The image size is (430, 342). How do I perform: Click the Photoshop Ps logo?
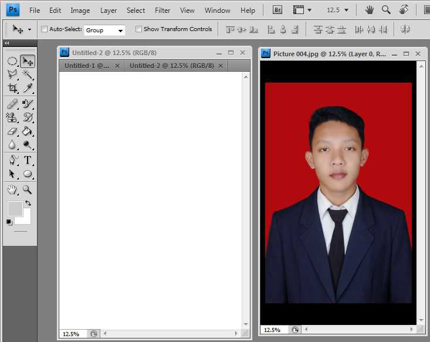coord(13,10)
